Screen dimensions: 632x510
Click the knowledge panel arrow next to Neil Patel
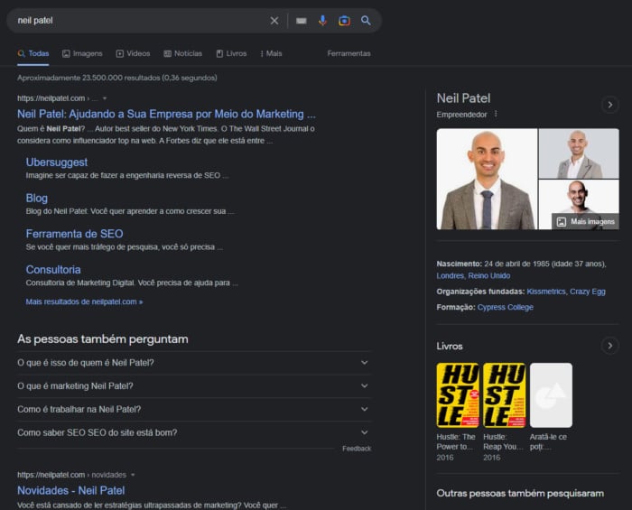pos(609,105)
